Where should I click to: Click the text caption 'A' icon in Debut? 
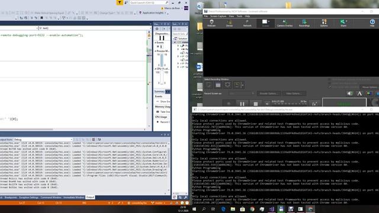tap(359, 93)
